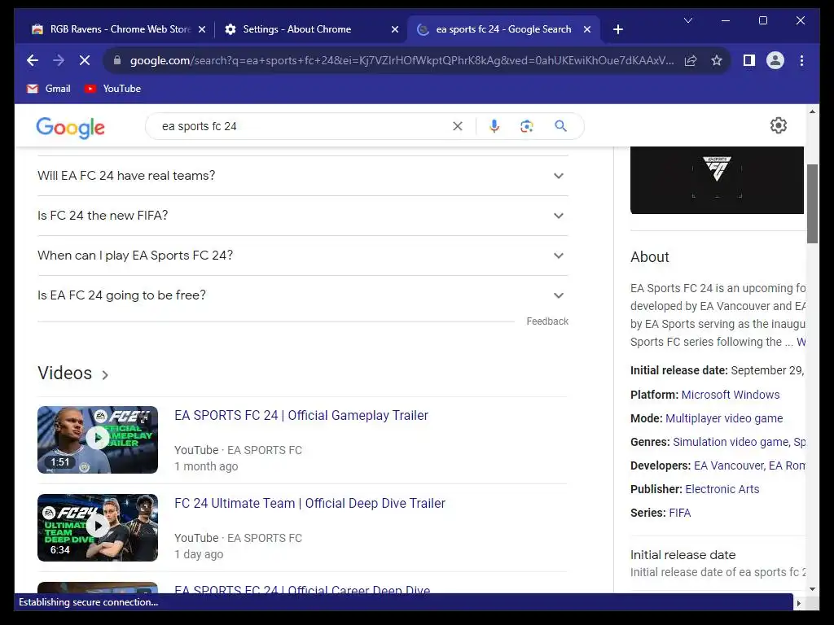This screenshot has height=625, width=834.
Task: Click the vertical scrollbar thumb
Action: tap(812, 203)
